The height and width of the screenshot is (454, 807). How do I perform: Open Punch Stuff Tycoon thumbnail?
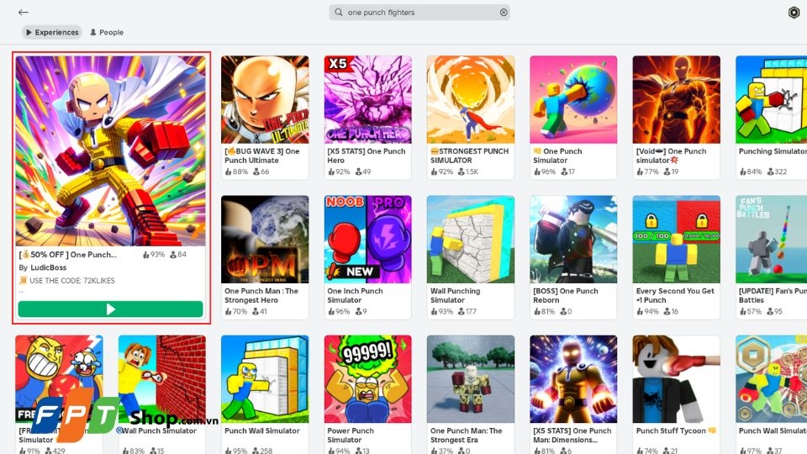676,379
